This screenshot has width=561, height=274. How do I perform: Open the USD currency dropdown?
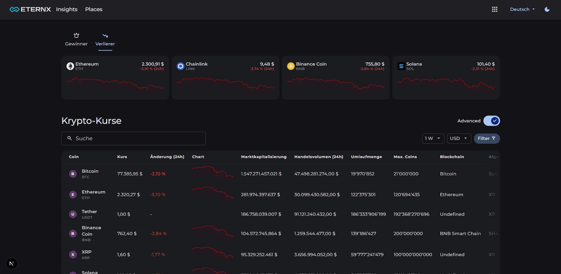point(458,138)
